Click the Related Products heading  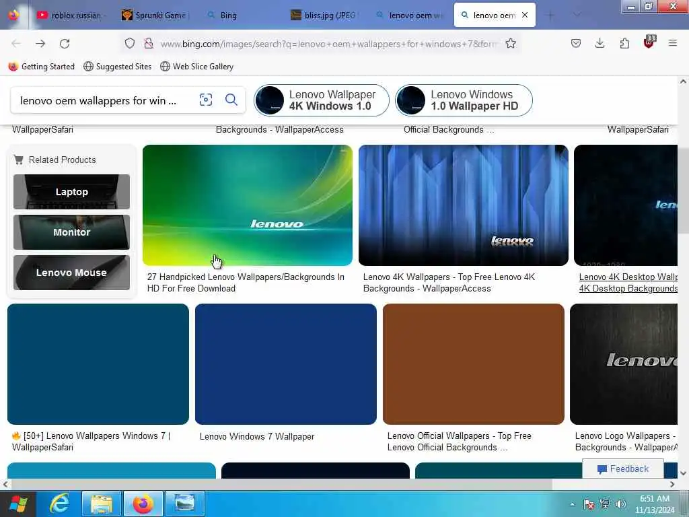(x=63, y=160)
